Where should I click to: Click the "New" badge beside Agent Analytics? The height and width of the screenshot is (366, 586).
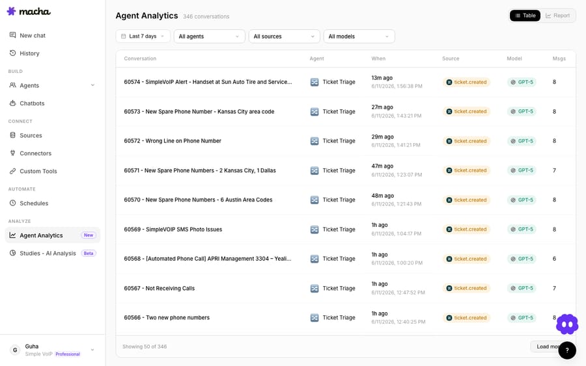click(x=89, y=235)
